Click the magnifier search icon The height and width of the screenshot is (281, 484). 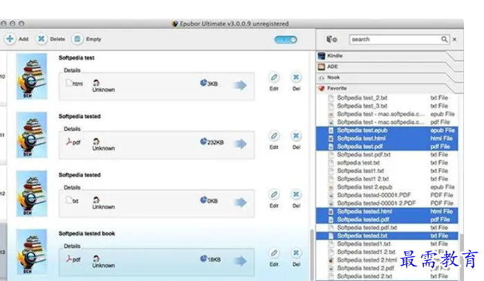[x=444, y=39]
